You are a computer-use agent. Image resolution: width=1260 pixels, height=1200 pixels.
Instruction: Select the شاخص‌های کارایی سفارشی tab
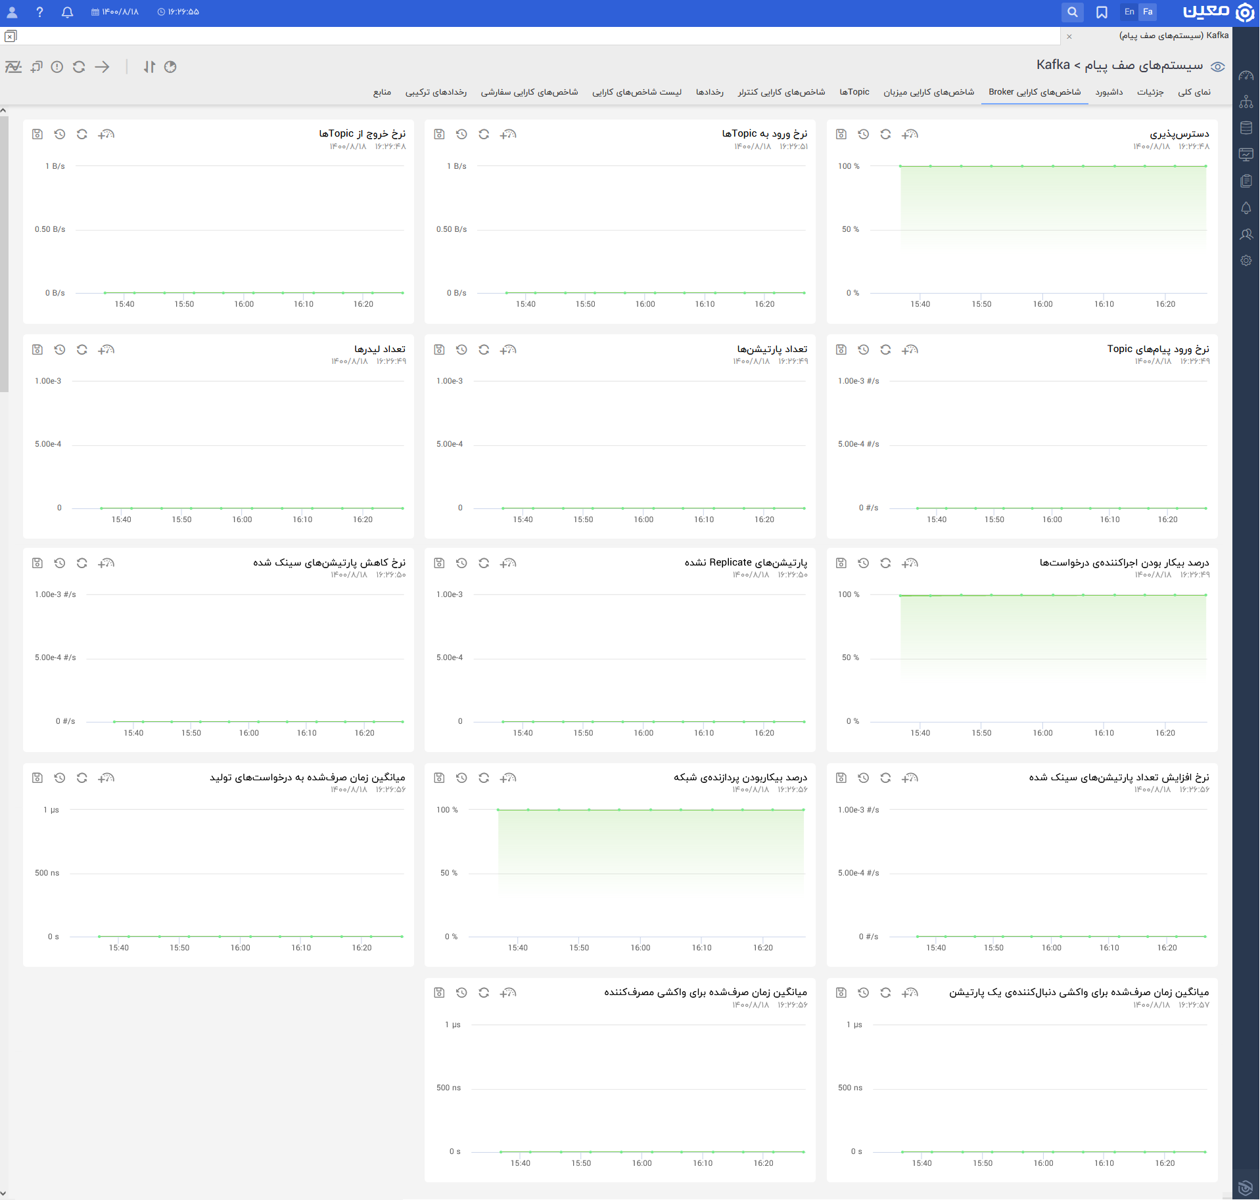pos(529,92)
